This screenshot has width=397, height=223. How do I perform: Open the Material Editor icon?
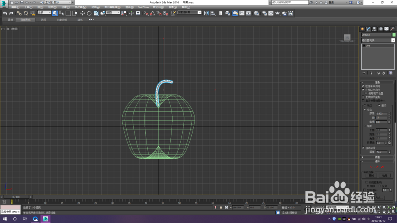256,13
